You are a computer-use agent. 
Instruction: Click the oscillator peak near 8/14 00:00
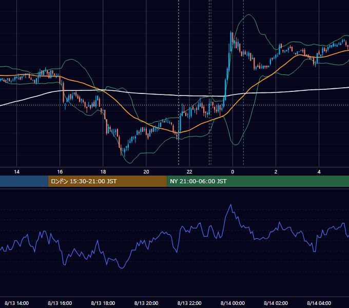tap(231, 204)
